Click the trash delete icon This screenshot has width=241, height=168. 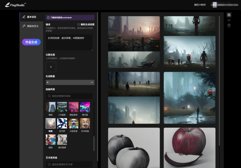click(x=229, y=25)
